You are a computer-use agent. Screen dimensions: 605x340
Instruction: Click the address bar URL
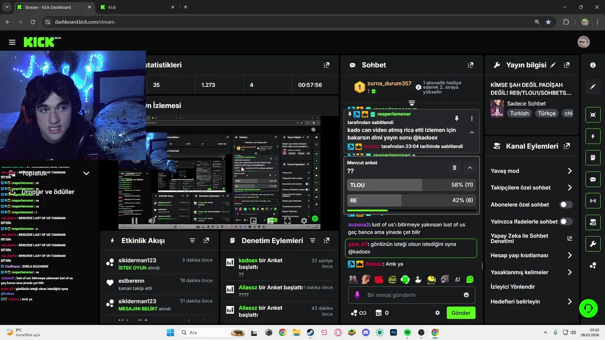[x=84, y=22]
